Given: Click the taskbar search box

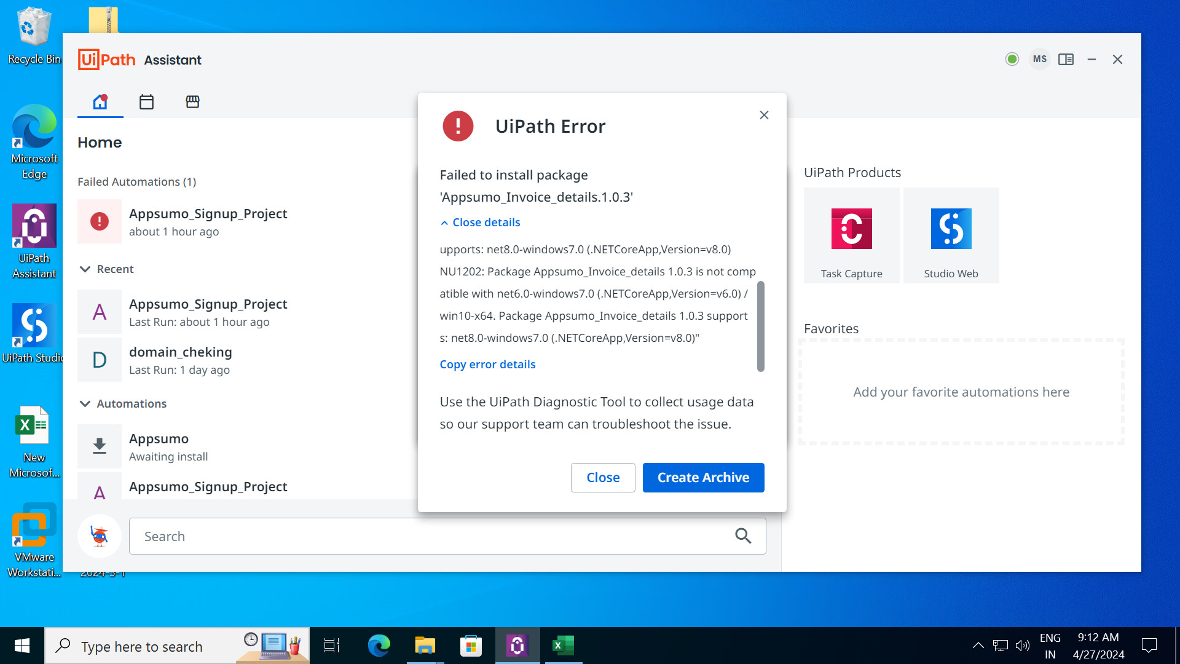Looking at the screenshot, I should [177, 646].
